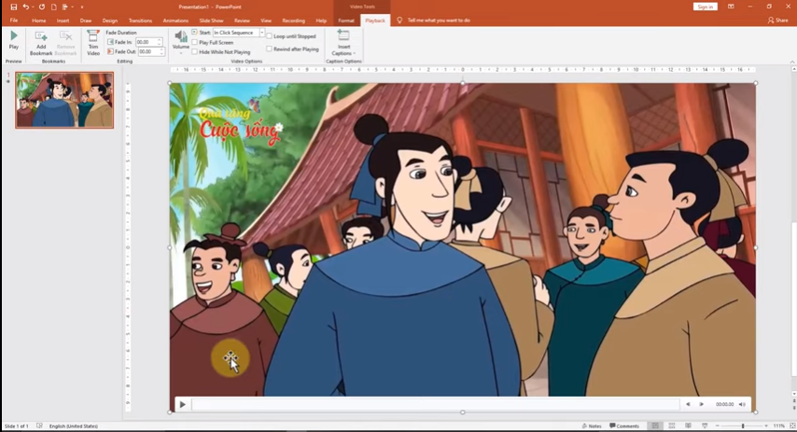Open the Help tab
This screenshot has height=432, width=797.
point(321,21)
